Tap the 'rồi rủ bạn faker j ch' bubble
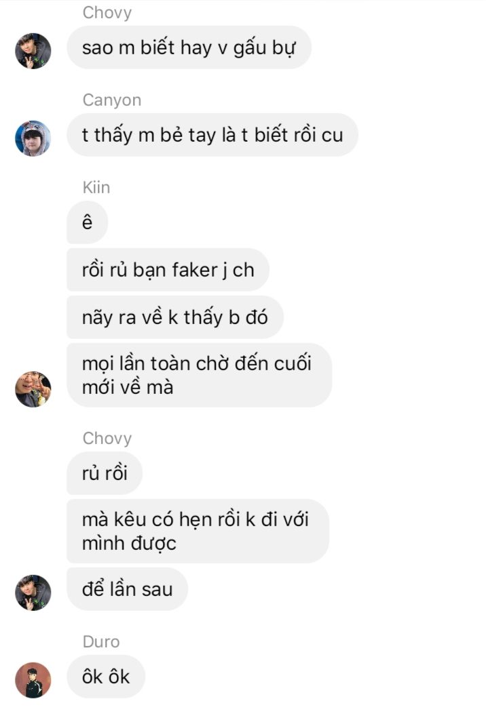The image size is (486, 716). (168, 270)
